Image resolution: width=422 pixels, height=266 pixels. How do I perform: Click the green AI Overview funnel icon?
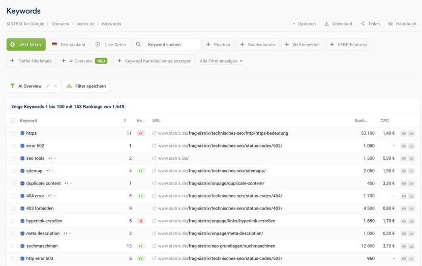coord(12,86)
